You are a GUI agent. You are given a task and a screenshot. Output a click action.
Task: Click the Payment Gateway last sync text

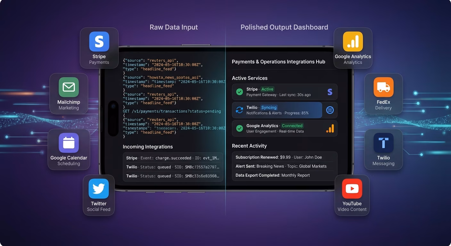tap(278, 95)
